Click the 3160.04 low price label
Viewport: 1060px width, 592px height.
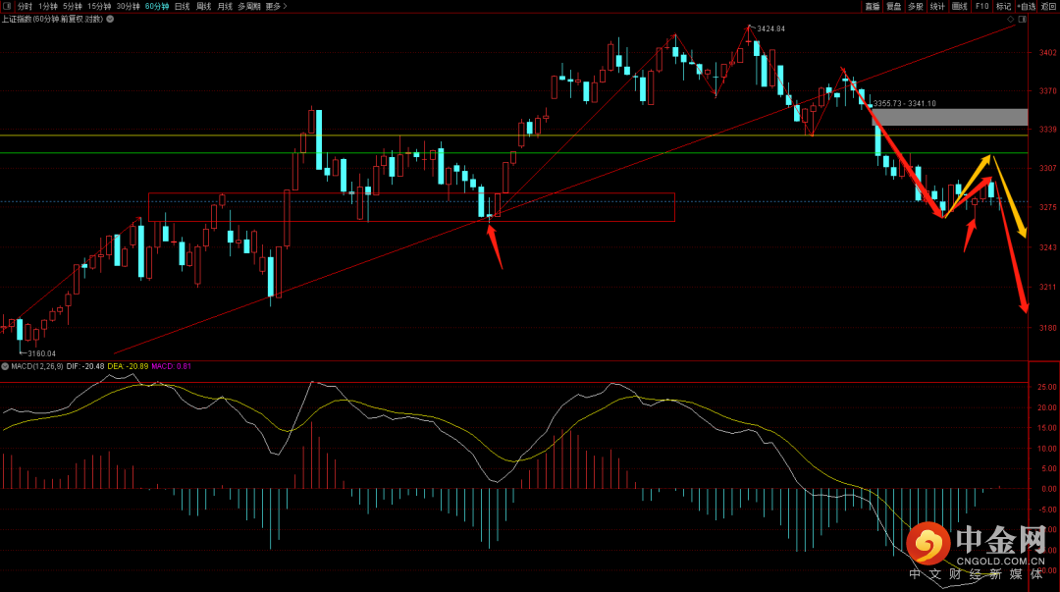coord(42,353)
